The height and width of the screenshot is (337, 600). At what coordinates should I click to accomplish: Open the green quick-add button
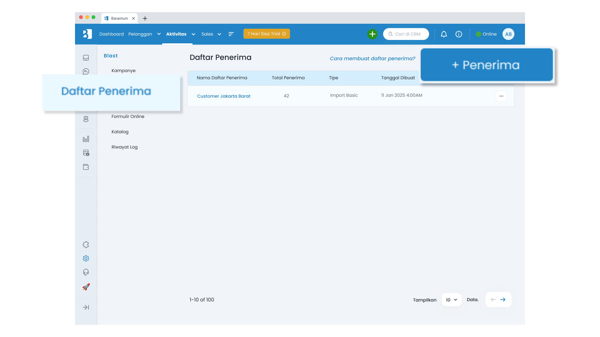372,34
